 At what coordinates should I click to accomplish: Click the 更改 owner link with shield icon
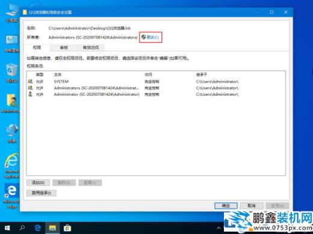[x=150, y=37]
